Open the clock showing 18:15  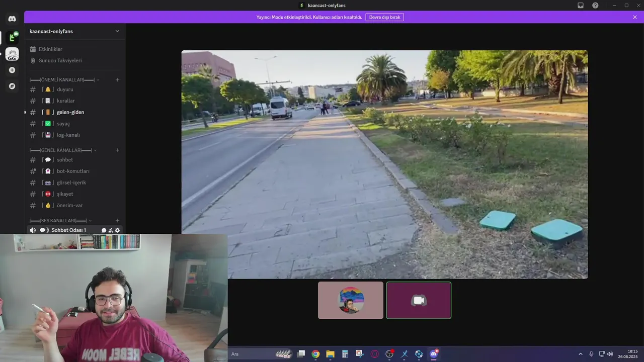[x=628, y=354]
